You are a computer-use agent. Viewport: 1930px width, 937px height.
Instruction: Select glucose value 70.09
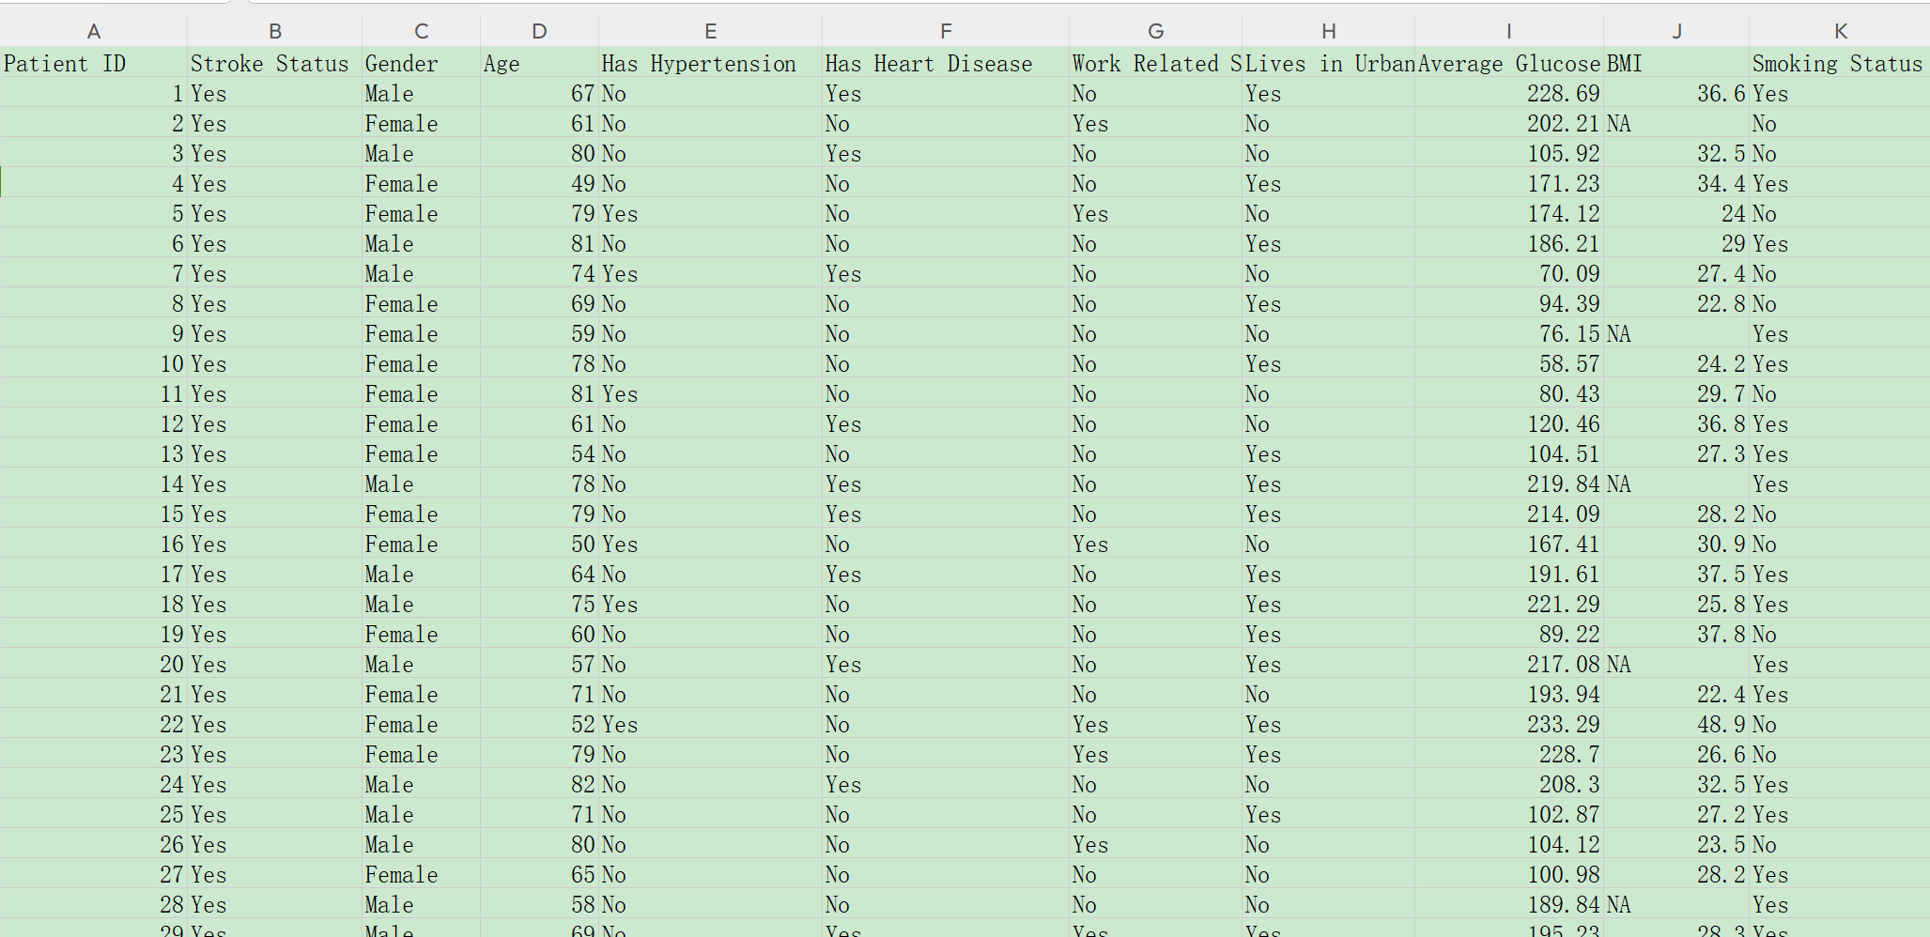[x=1509, y=273]
